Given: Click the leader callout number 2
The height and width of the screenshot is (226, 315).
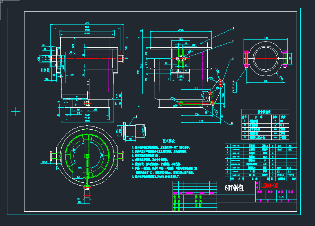Looking at the screenshot, I should click(233, 41).
